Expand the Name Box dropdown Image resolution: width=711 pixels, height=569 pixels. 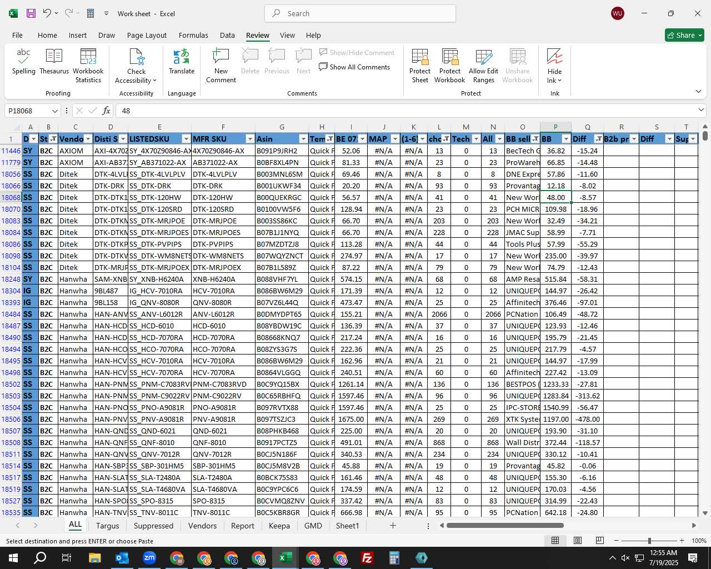click(54, 111)
